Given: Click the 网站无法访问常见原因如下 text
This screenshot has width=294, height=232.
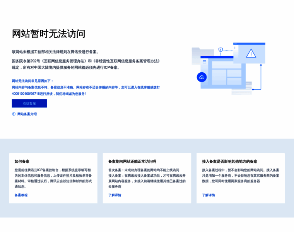Looking at the screenshot, I should [32, 81].
